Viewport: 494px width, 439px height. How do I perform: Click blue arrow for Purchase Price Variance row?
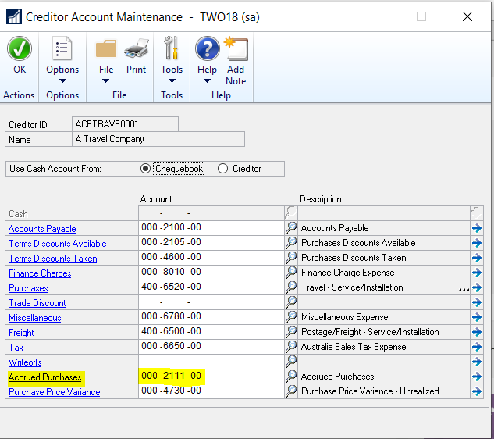point(477,391)
